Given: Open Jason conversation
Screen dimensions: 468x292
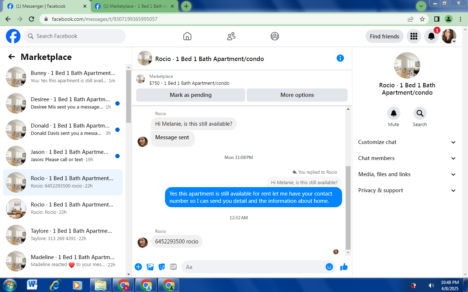Looking at the screenshot, I should pyautogui.click(x=63, y=156).
